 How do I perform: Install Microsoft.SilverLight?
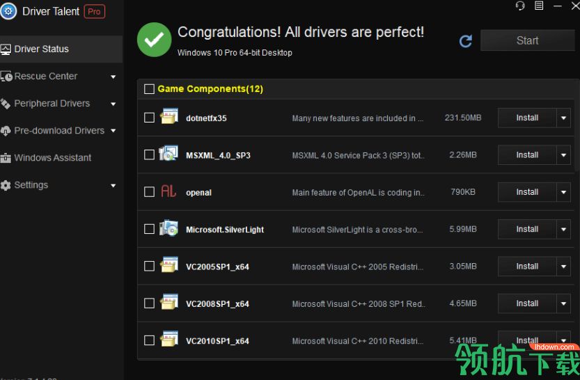527,229
